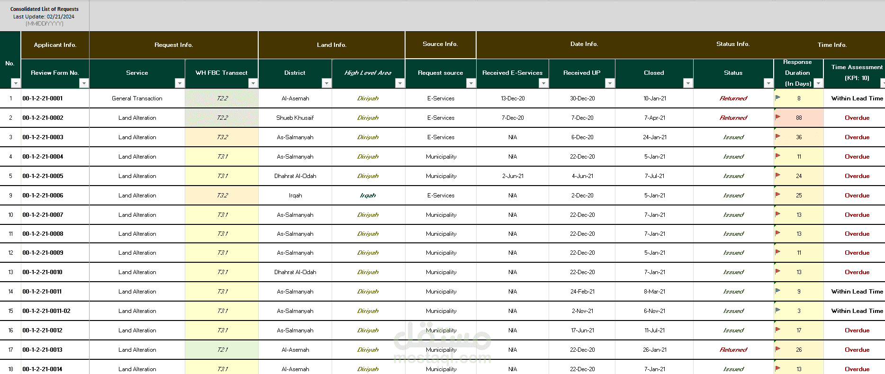The image size is (885, 374).
Task: Open the Status column filter dropdown
Action: click(x=768, y=83)
